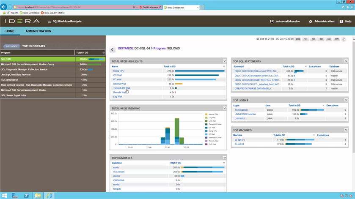
Task: Open the dc-ops-01 machine link
Action: coord(240,140)
